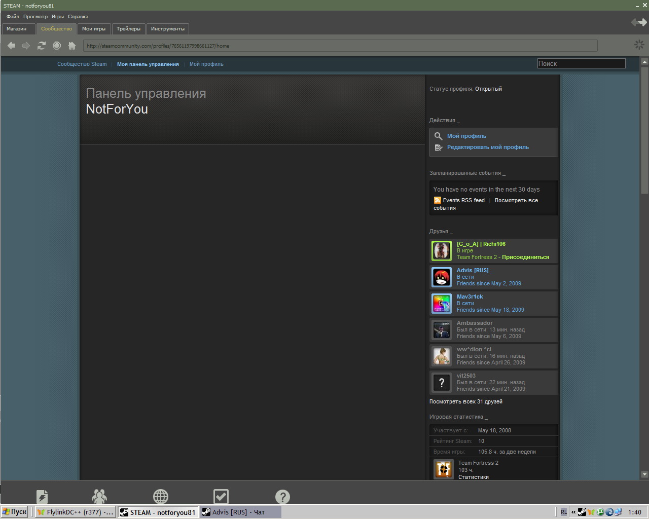
Task: Click the page scrollbar up arrow
Action: (x=644, y=62)
